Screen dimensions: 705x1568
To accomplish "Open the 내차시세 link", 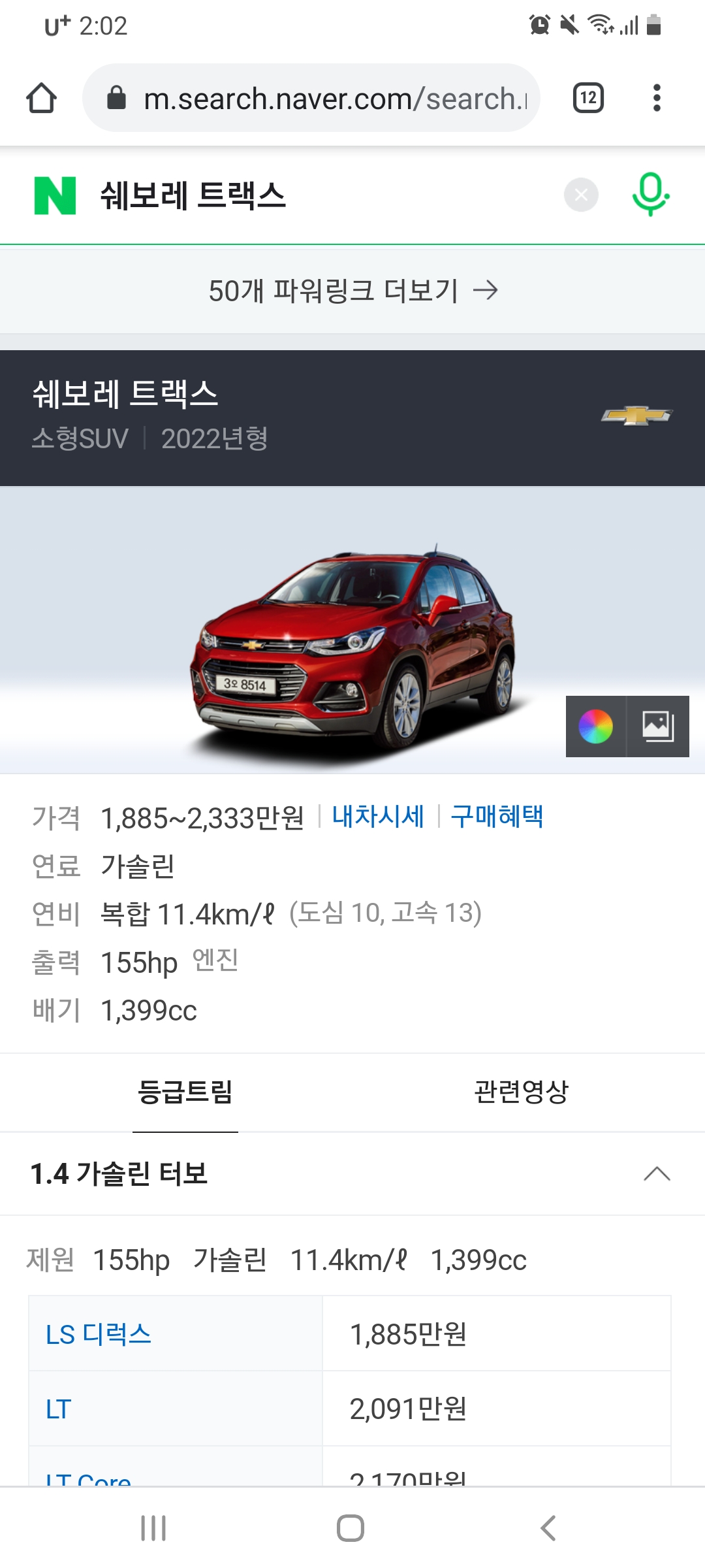I will pos(378,817).
